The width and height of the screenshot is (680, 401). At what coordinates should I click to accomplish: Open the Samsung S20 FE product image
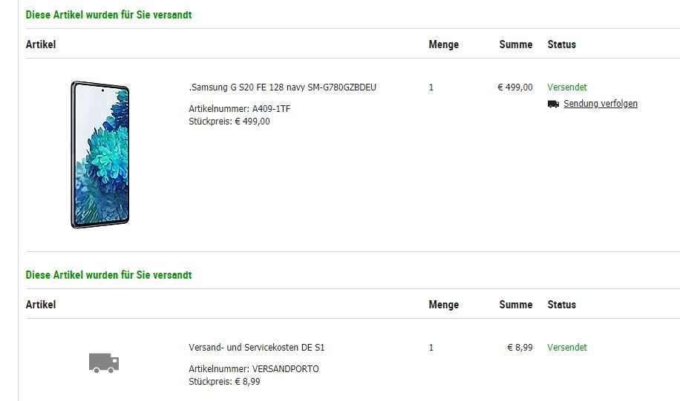click(x=99, y=155)
